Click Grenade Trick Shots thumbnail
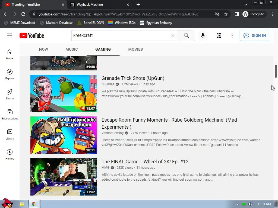The image size is (278, 208). point(64,93)
